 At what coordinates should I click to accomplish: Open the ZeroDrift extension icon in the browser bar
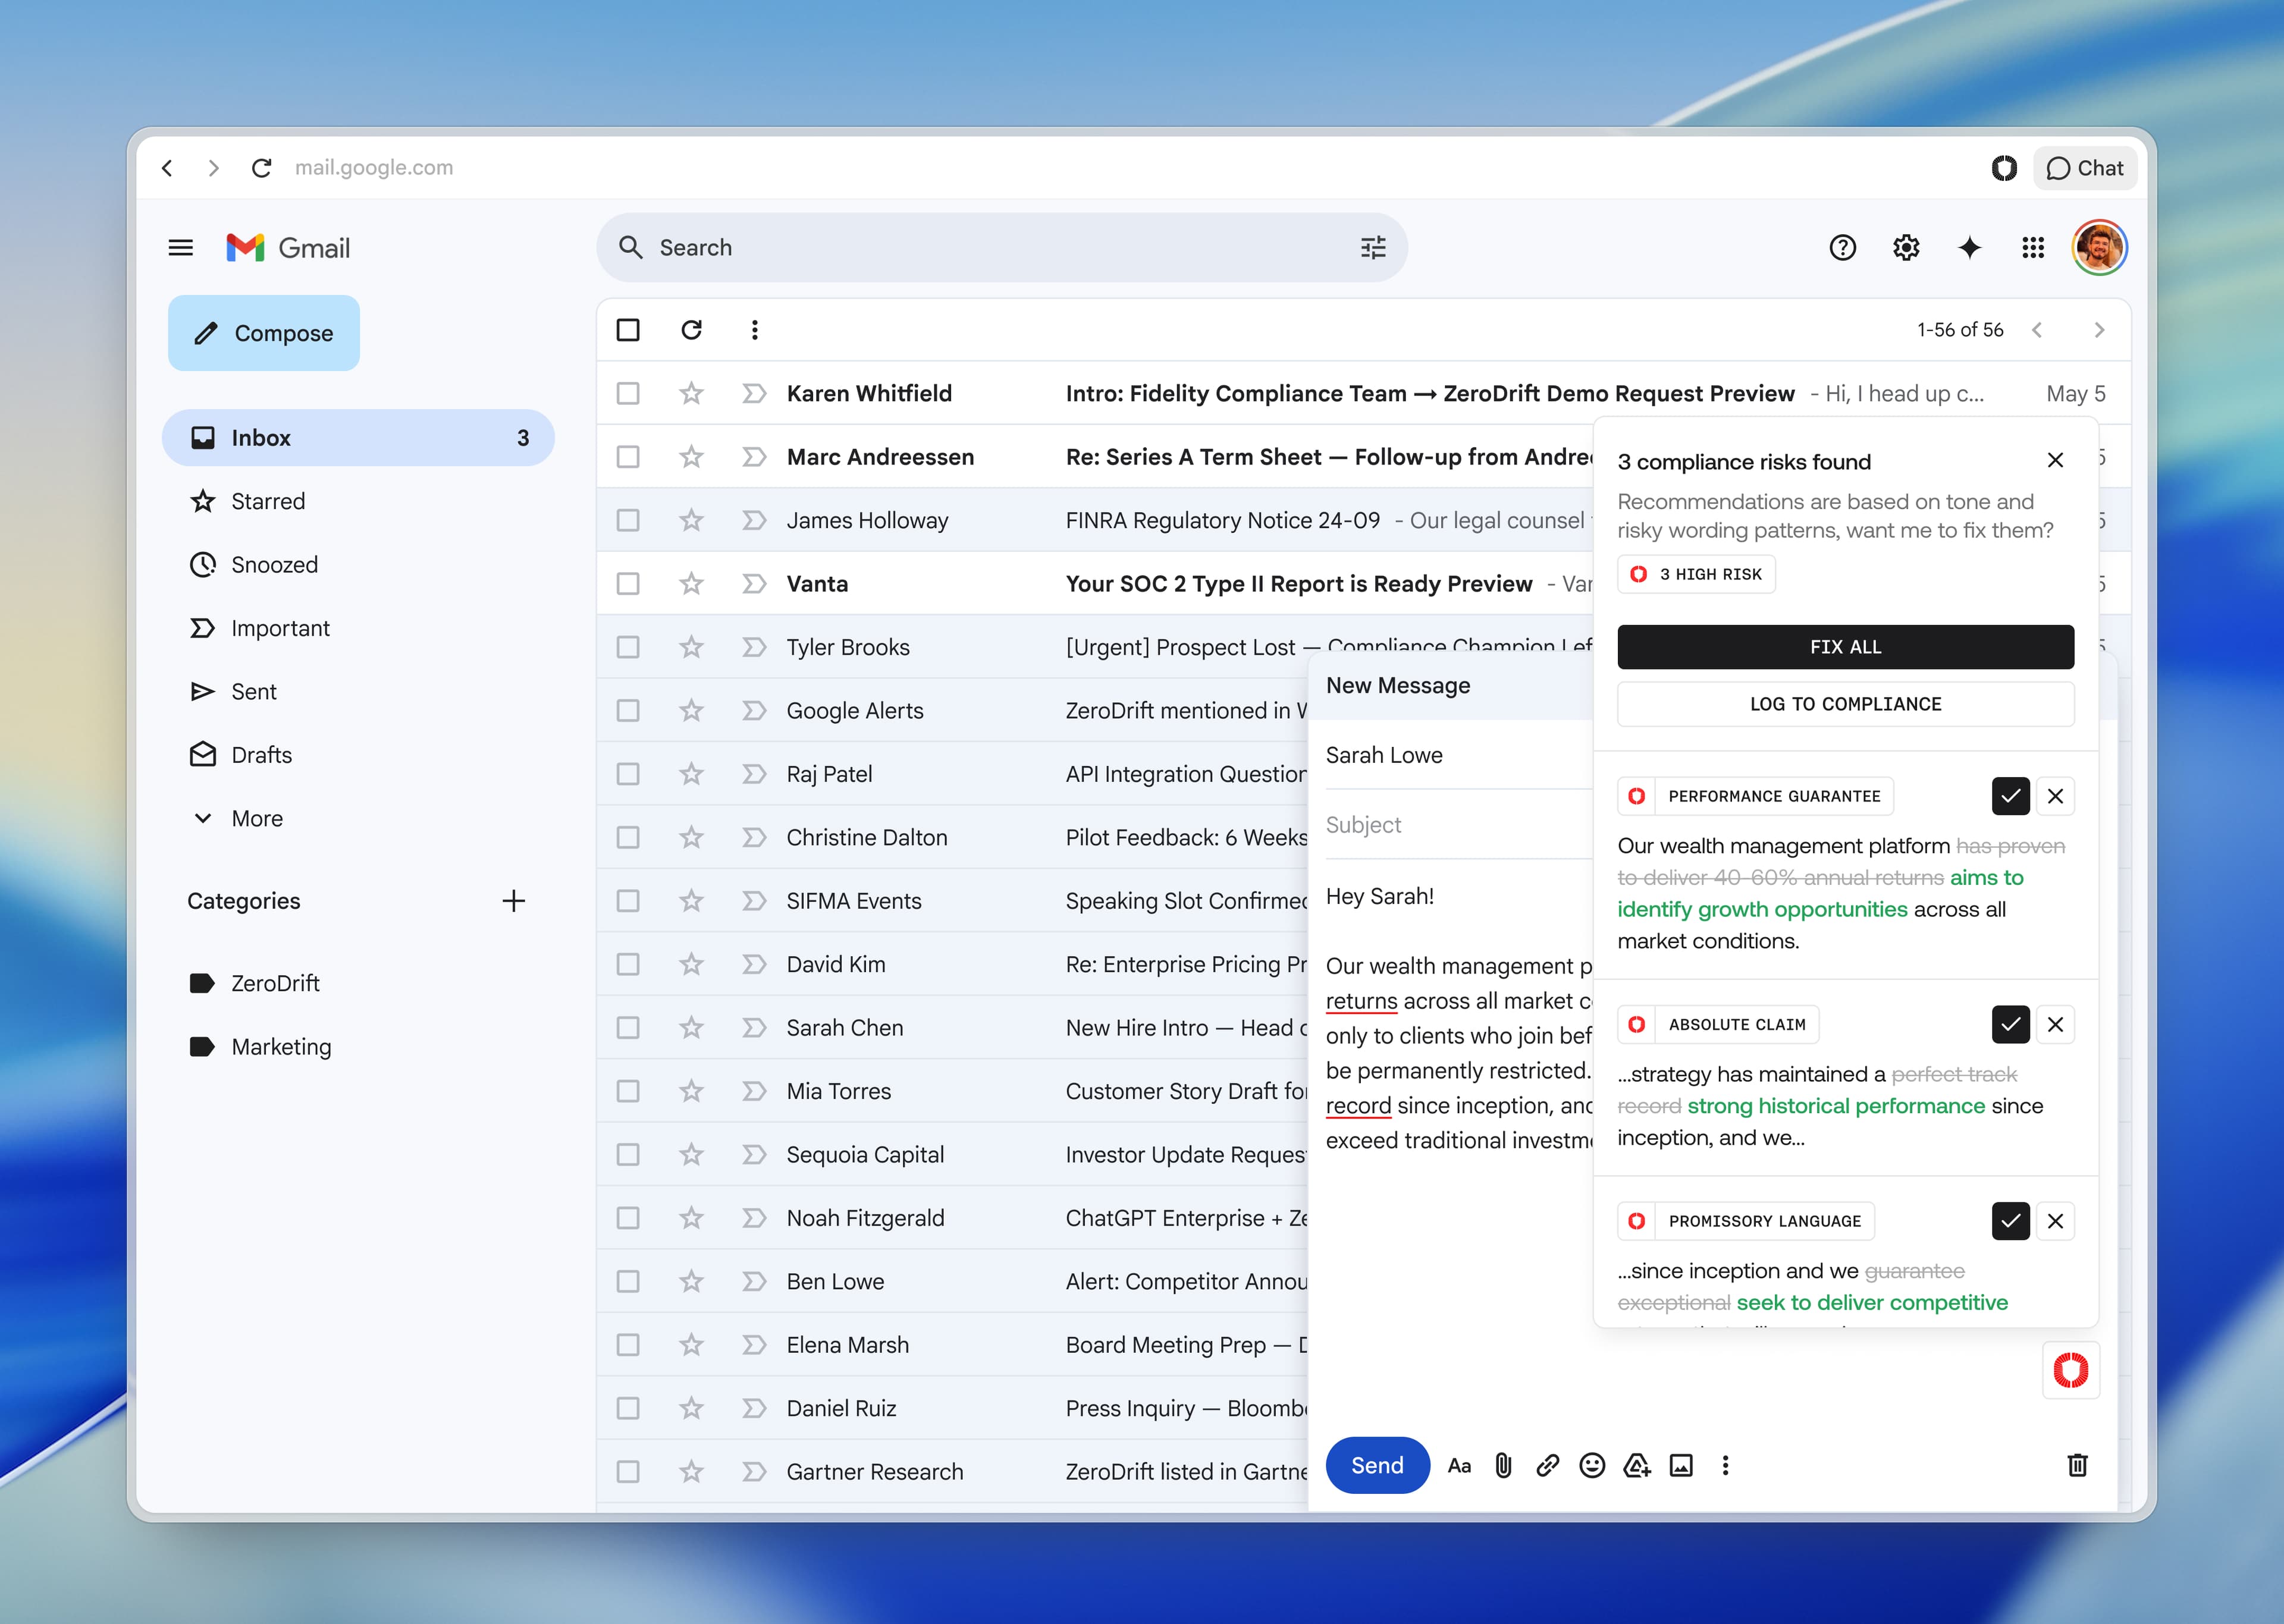pos(2004,168)
